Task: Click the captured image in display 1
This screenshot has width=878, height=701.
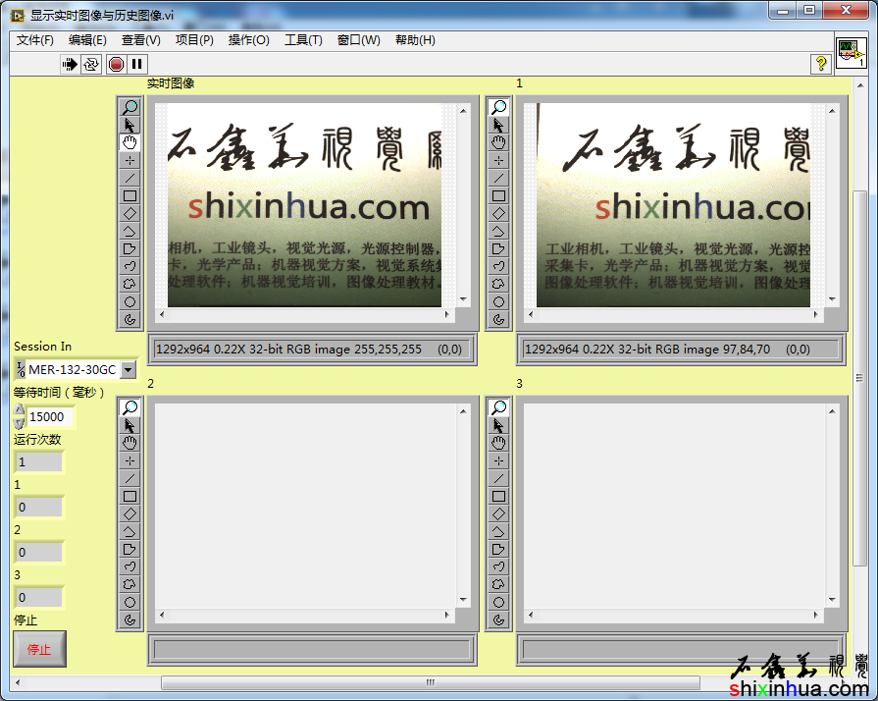Action: (x=673, y=205)
